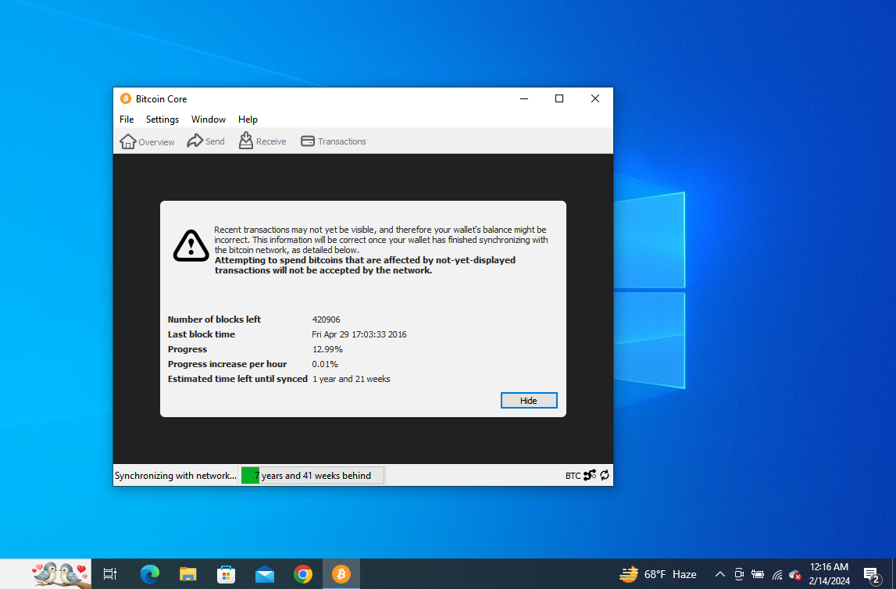896x589 pixels.
Task: Open the Mail app from the taskbar
Action: (x=265, y=573)
